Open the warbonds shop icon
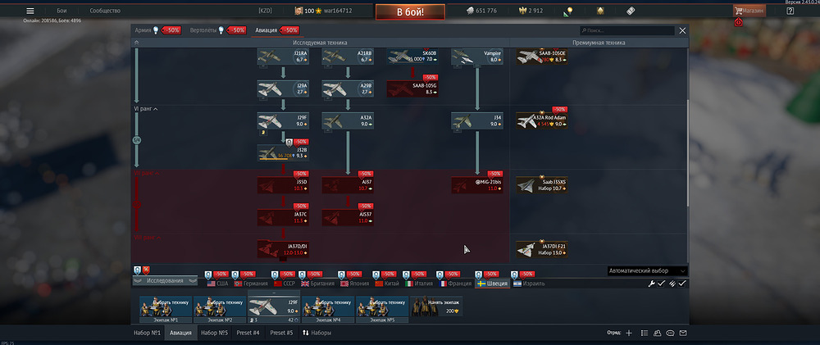 [x=601, y=11]
